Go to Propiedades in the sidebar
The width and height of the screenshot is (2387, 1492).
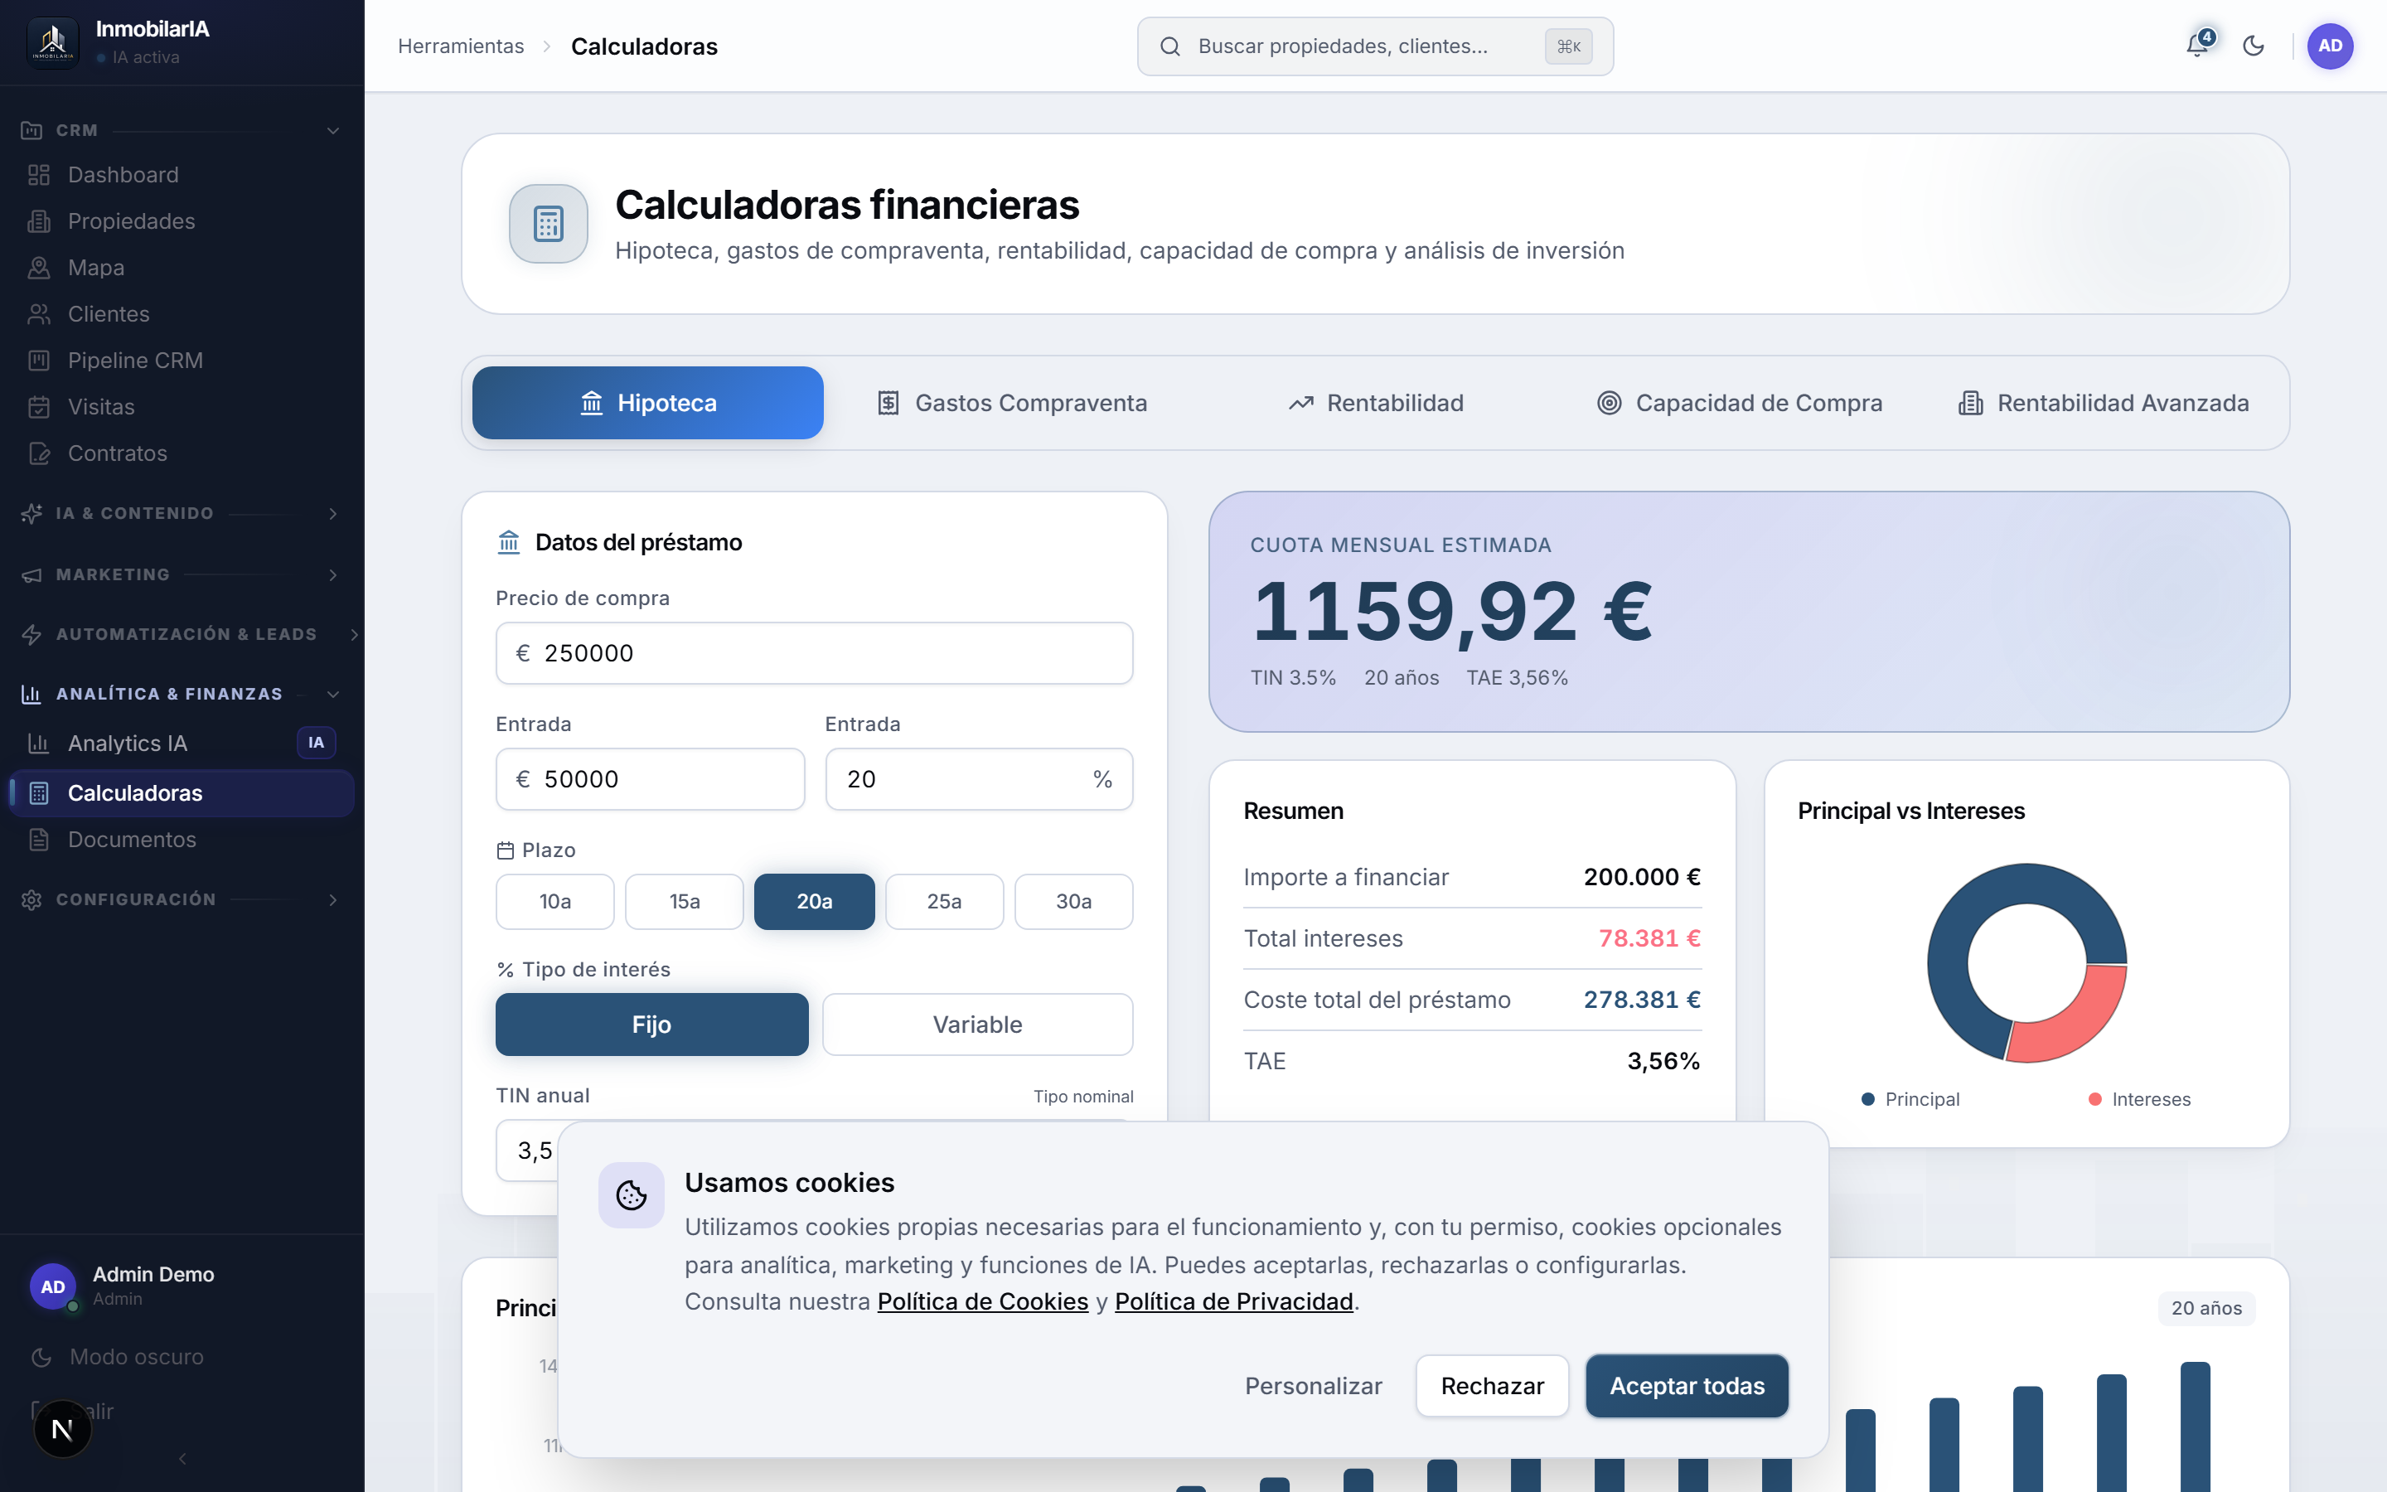(x=182, y=221)
